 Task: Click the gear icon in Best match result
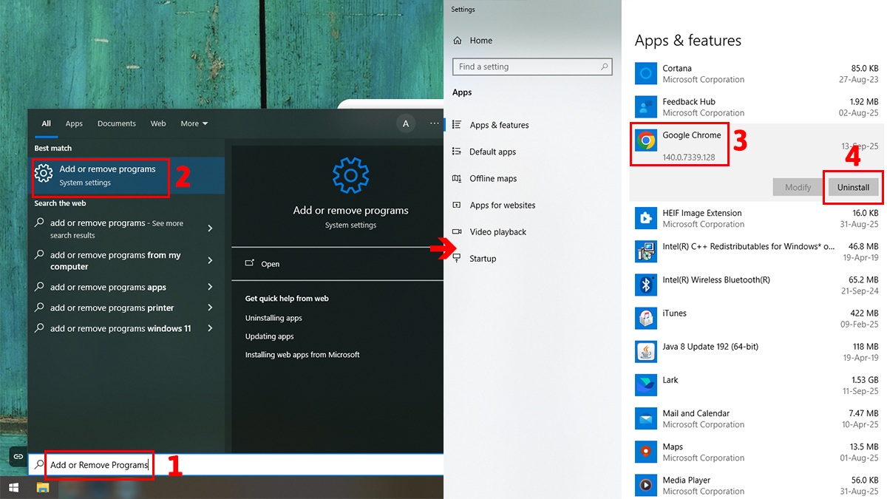pyautogui.click(x=44, y=174)
